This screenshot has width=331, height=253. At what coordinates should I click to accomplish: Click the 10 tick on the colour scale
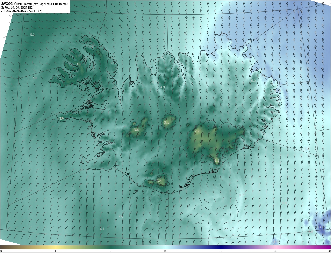165,251
